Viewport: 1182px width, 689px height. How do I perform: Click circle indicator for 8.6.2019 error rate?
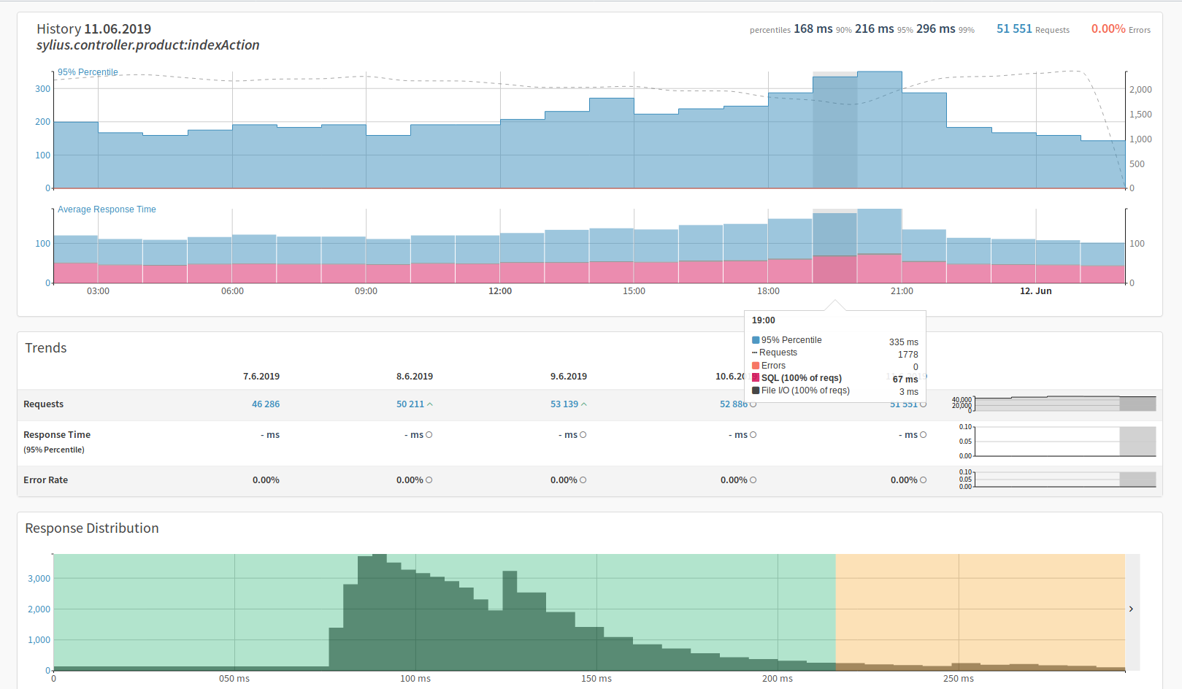pyautogui.click(x=429, y=480)
